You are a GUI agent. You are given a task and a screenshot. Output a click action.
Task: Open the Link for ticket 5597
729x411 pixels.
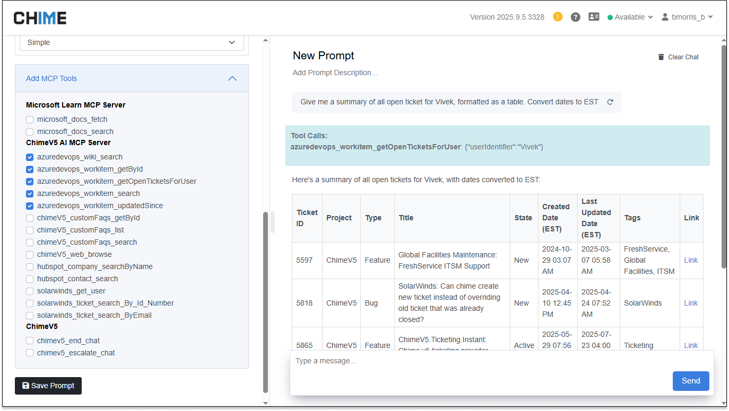click(691, 260)
